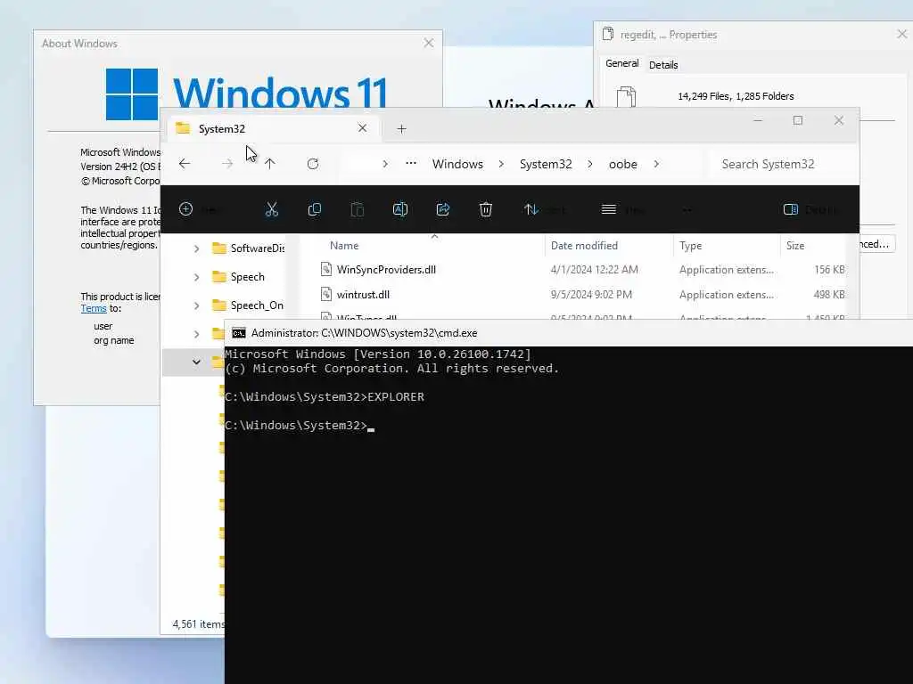The image size is (913, 684).
Task: Add a new Explorer tab with plus
Action: [402, 128]
